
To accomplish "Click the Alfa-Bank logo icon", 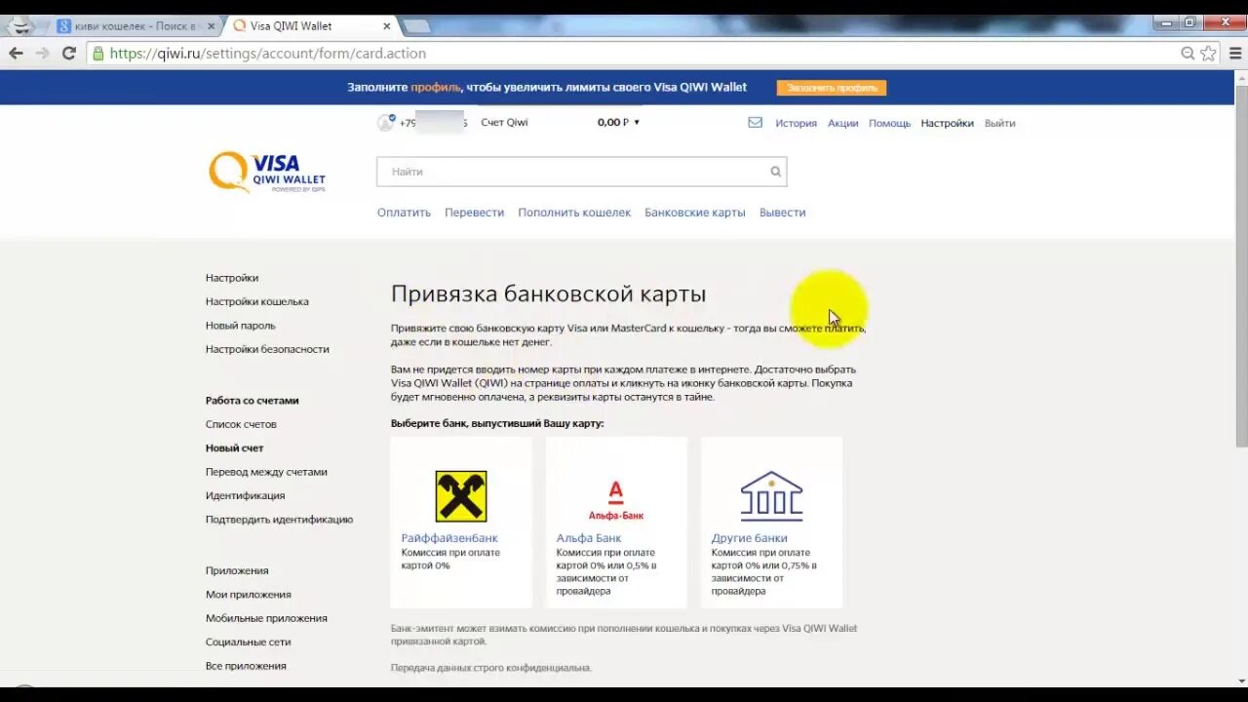I will click(616, 498).
